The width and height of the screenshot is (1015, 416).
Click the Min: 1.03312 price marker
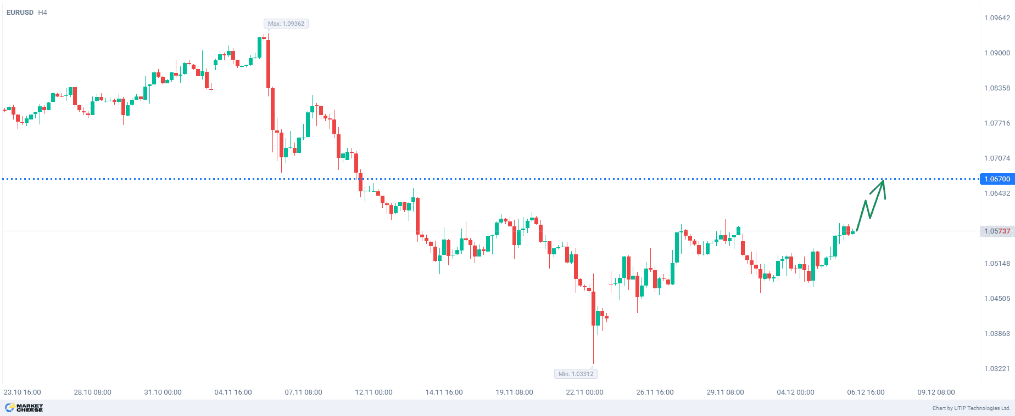[576, 374]
